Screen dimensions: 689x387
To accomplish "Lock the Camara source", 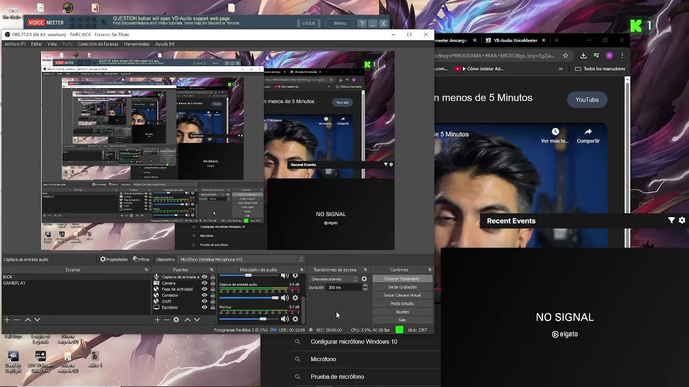I will point(213,283).
